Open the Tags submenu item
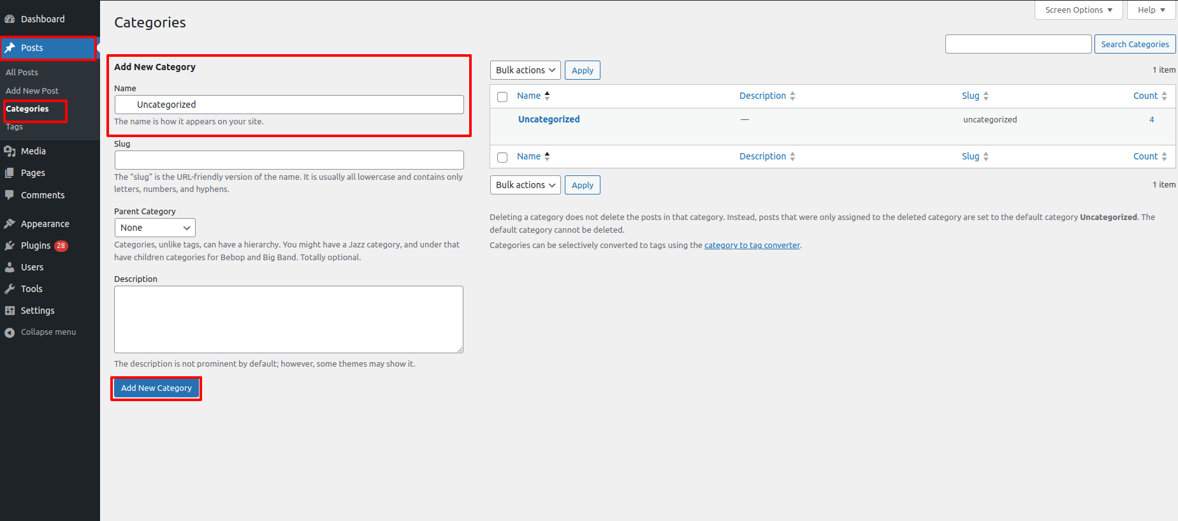This screenshot has height=521, width=1178. click(x=14, y=127)
